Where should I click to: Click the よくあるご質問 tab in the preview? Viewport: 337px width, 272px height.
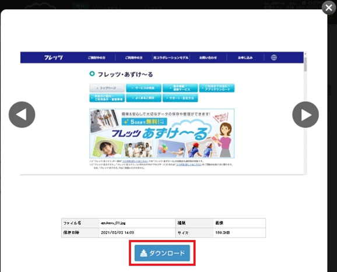coord(143,98)
